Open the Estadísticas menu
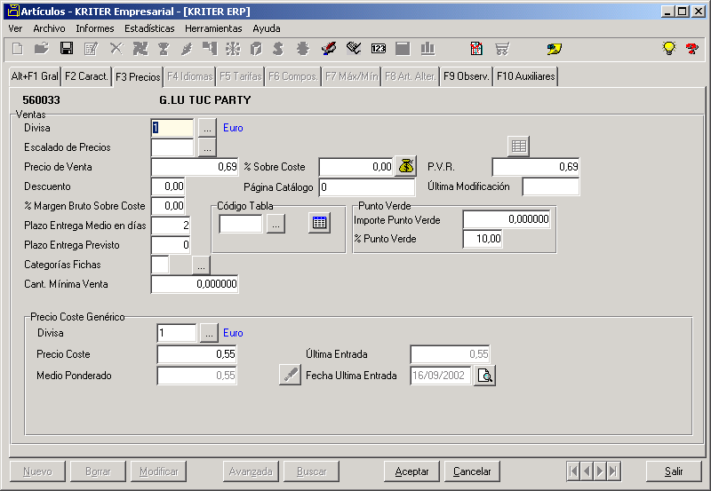This screenshot has width=711, height=491. coord(149,28)
